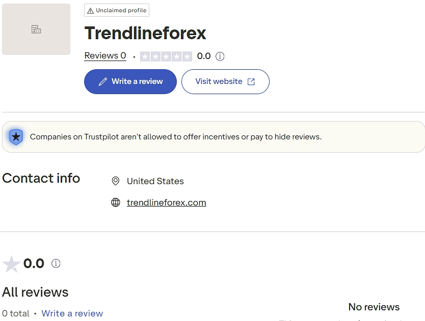
Task: Click the No reviews text
Action: (374, 307)
